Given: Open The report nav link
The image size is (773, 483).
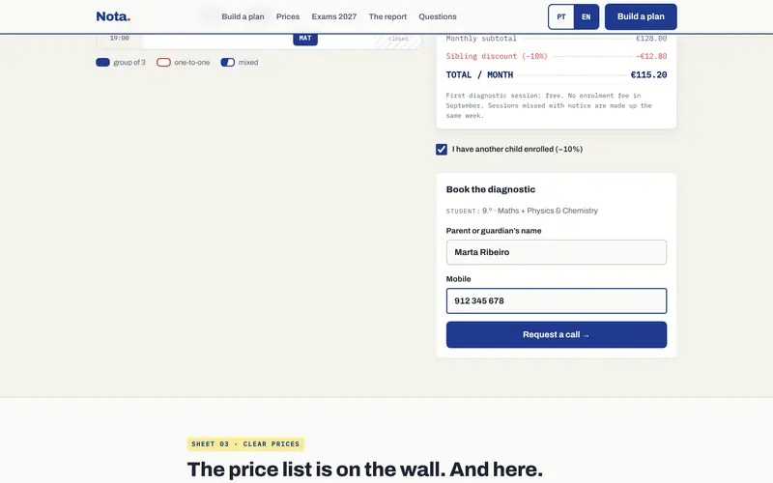Looking at the screenshot, I should click(387, 16).
